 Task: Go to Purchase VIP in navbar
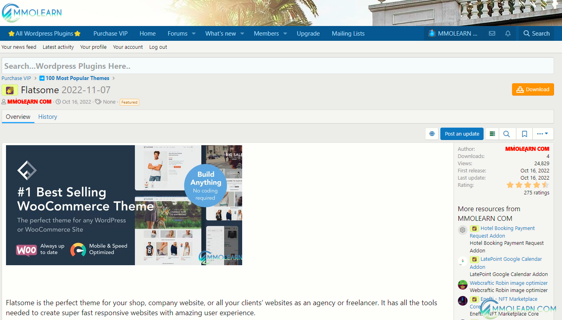tap(110, 34)
